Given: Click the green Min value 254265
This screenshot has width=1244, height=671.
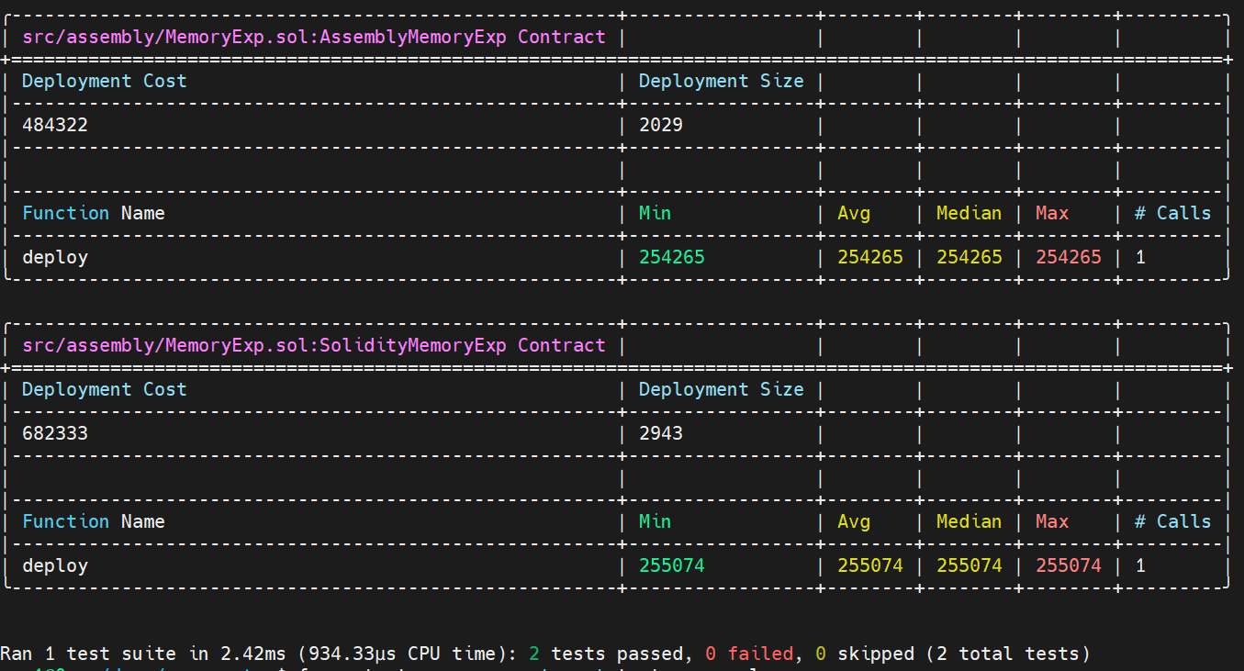Looking at the screenshot, I should coord(672,257).
